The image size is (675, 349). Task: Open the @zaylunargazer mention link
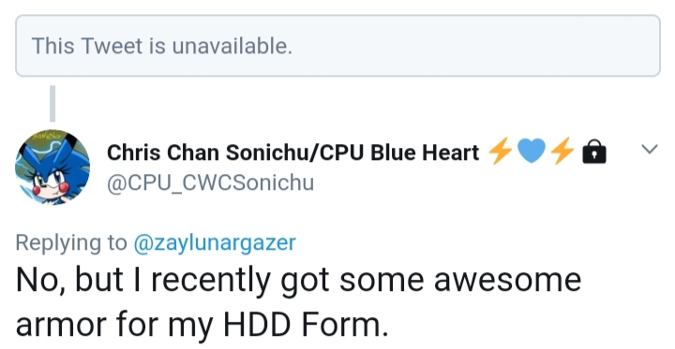coord(215,243)
